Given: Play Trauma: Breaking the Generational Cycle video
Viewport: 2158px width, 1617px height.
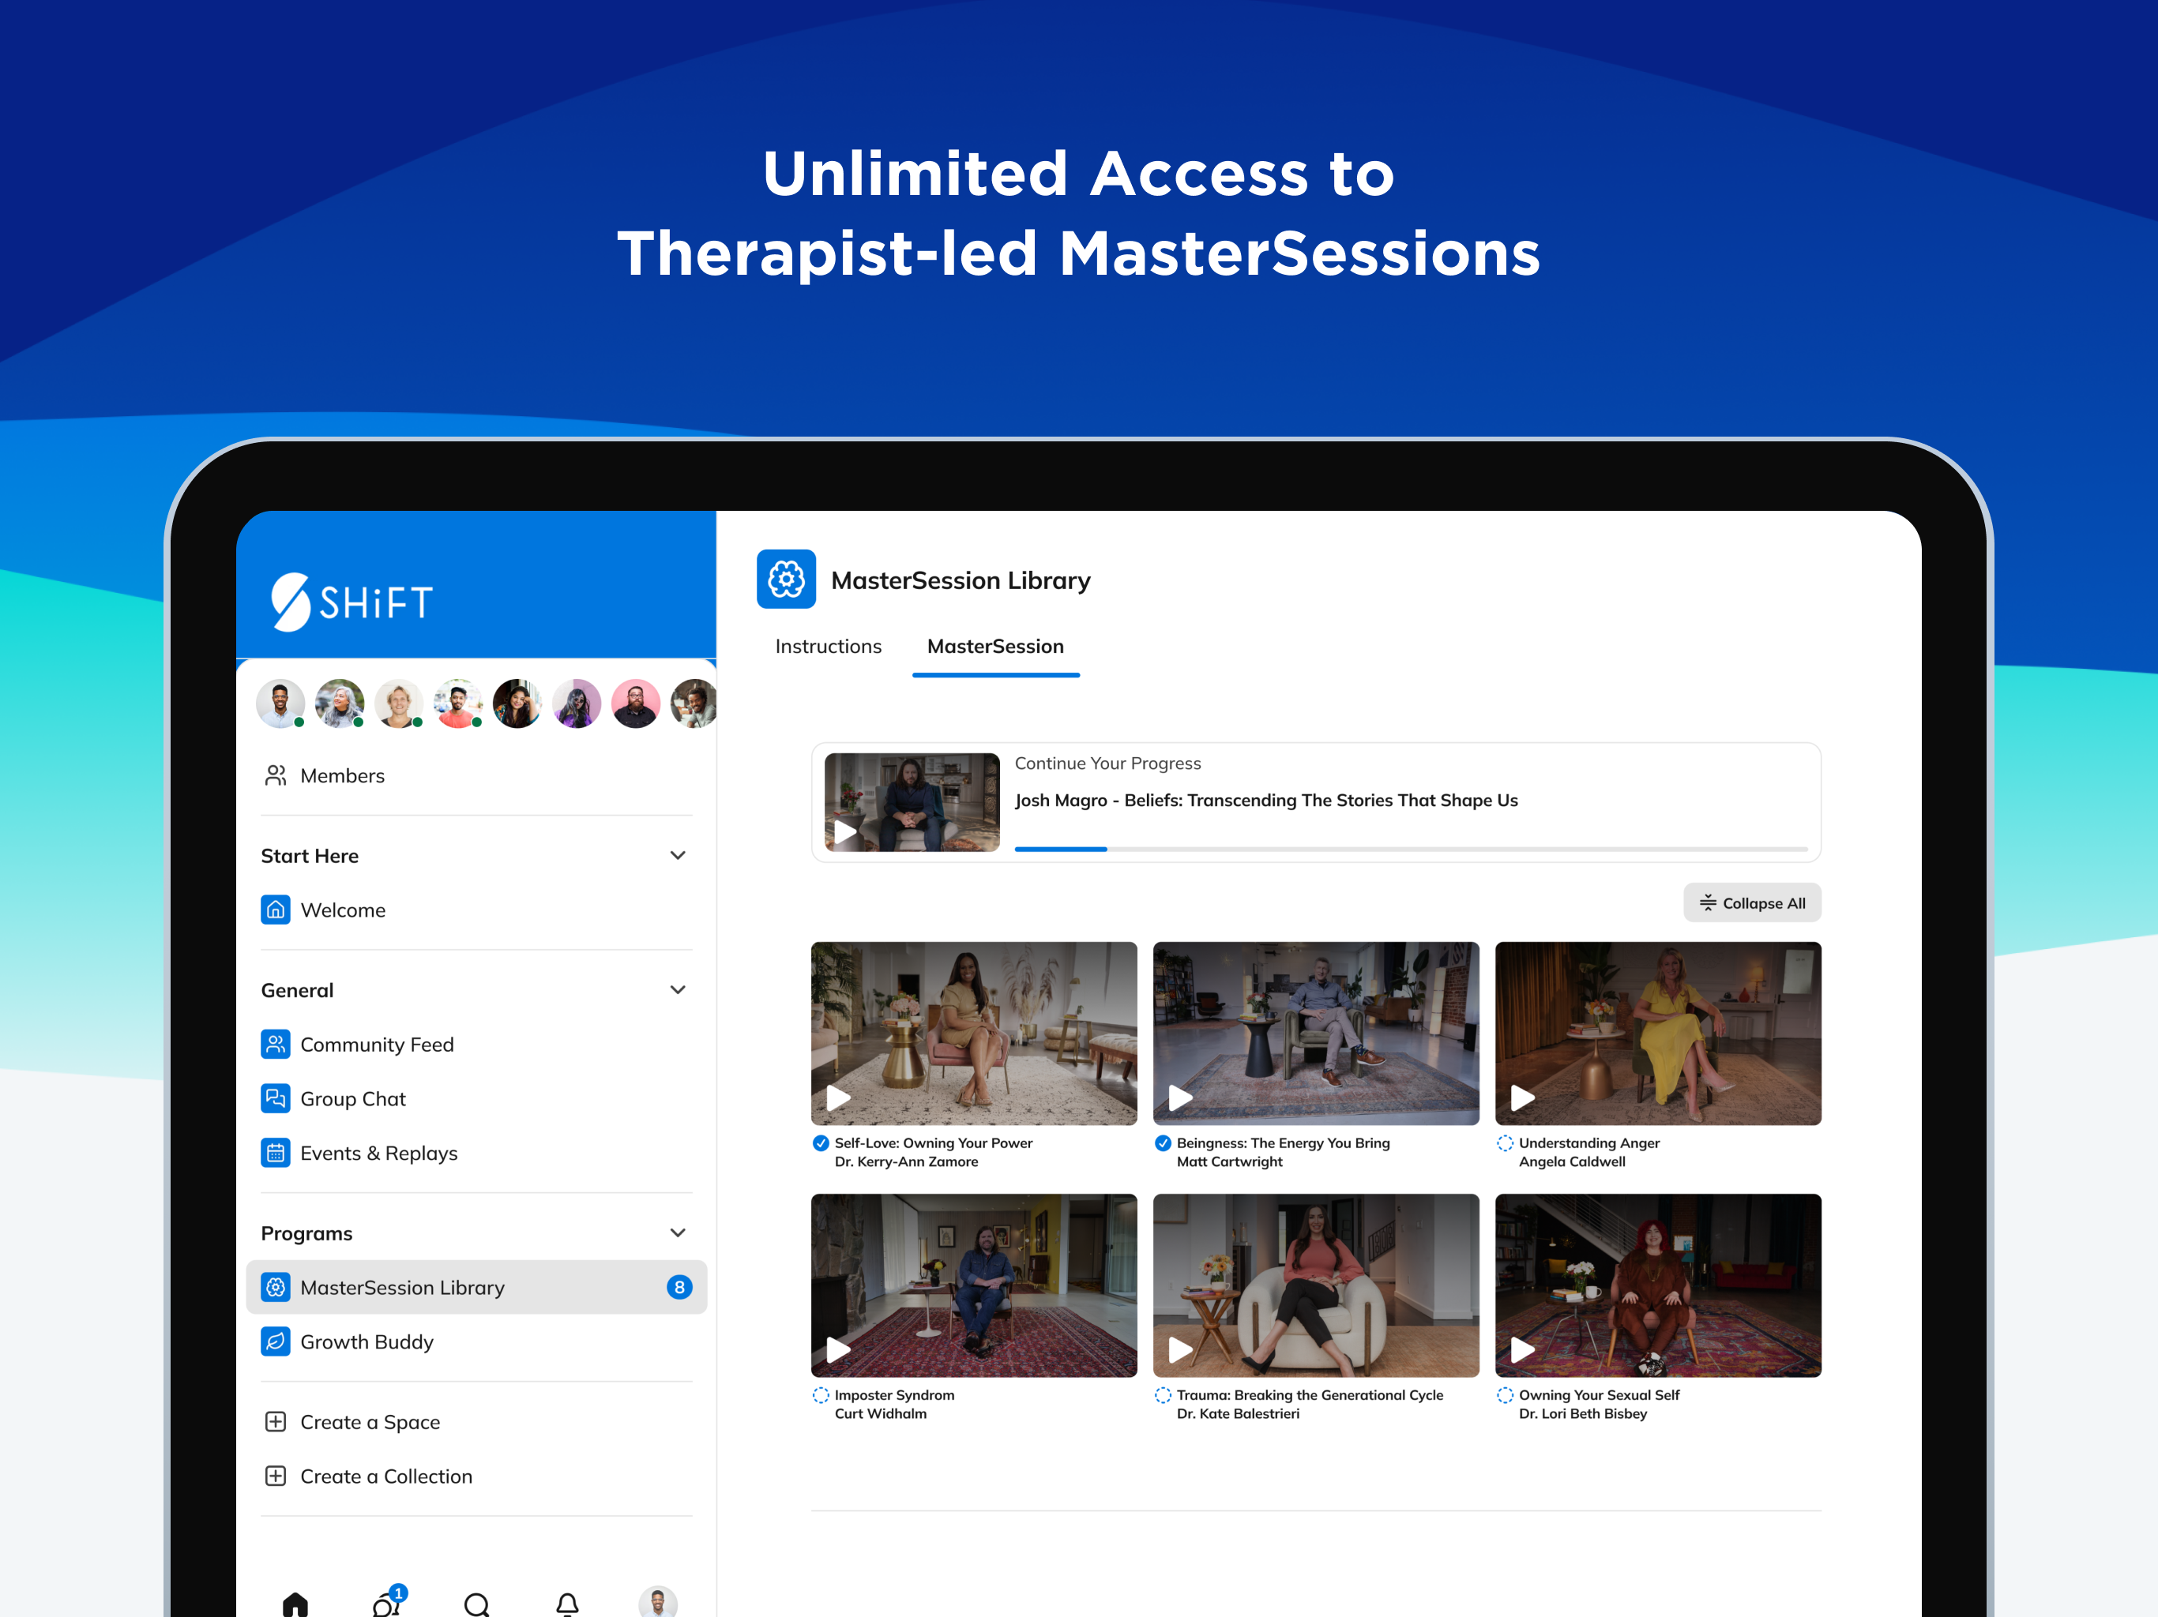Looking at the screenshot, I should click(1180, 1350).
